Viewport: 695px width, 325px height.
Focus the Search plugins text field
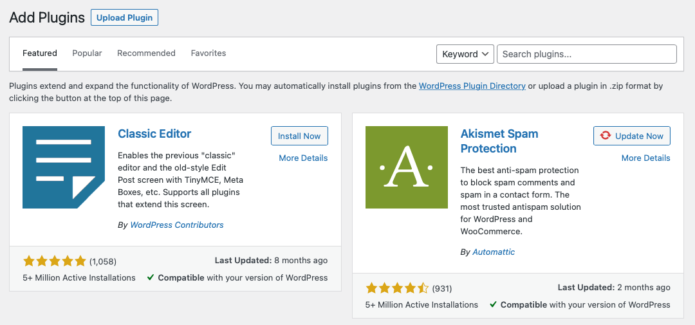point(586,54)
